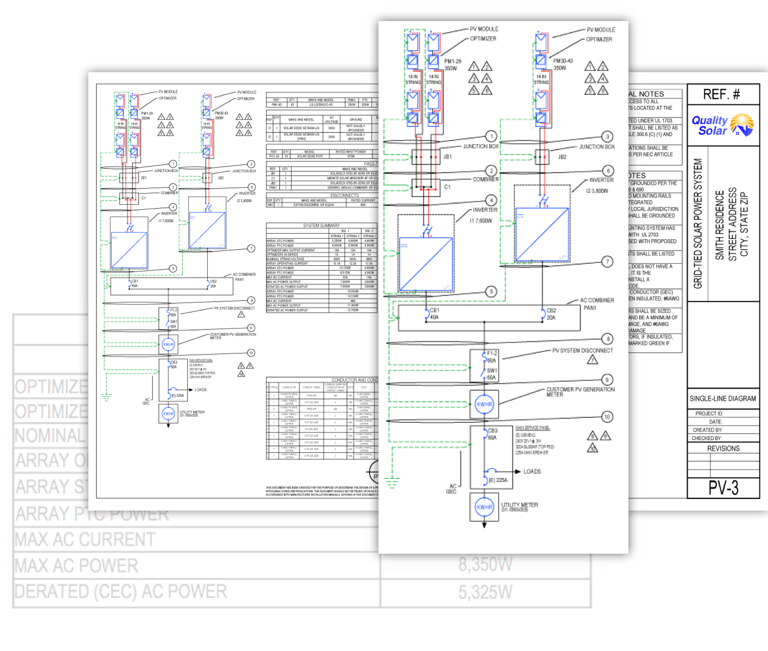This screenshot has height=651, width=768.
Task: Click the earth ground symbol in the enlarged diagram
Action: click(x=392, y=482)
